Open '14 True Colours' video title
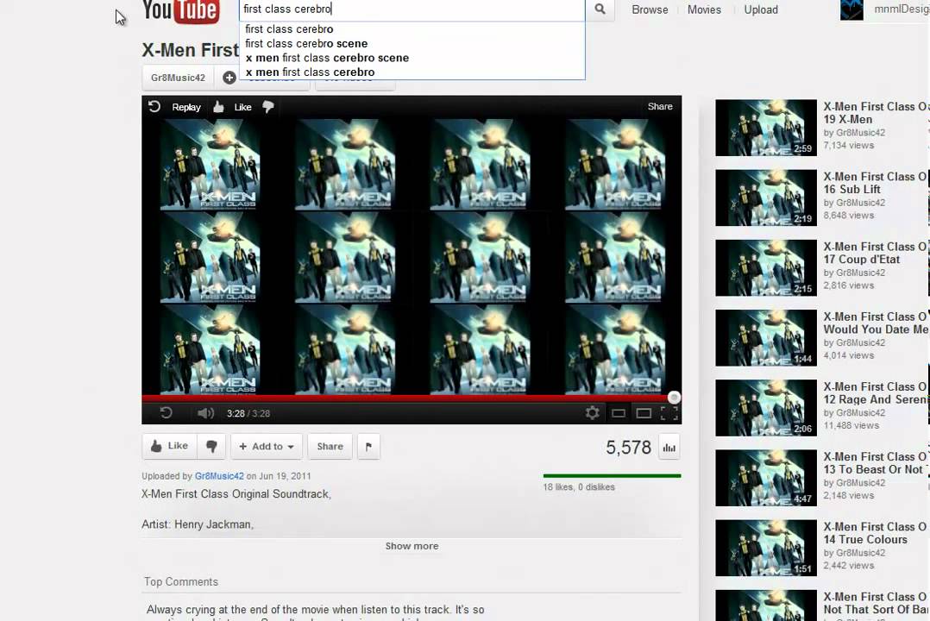The height and width of the screenshot is (621, 930). [876, 533]
